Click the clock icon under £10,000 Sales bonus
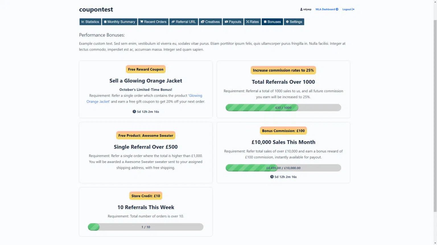The height and width of the screenshot is (245, 437). [x=272, y=177]
